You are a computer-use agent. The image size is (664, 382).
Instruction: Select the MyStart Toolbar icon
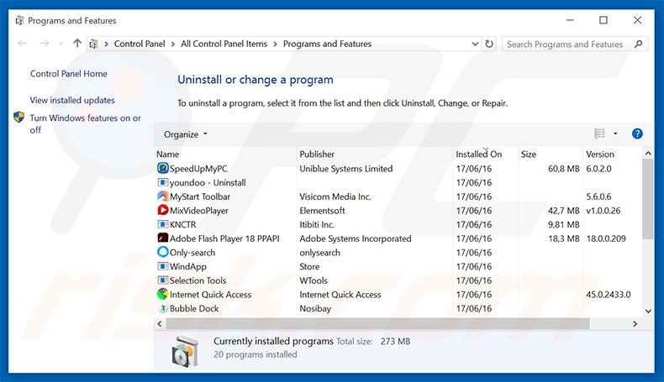(163, 196)
